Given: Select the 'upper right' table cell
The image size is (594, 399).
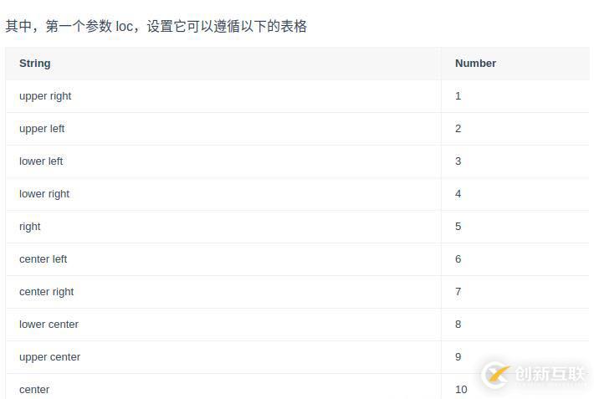Looking at the screenshot, I should pos(45,96).
